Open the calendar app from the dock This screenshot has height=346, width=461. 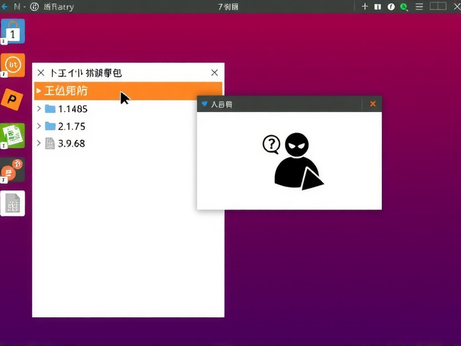click(13, 31)
